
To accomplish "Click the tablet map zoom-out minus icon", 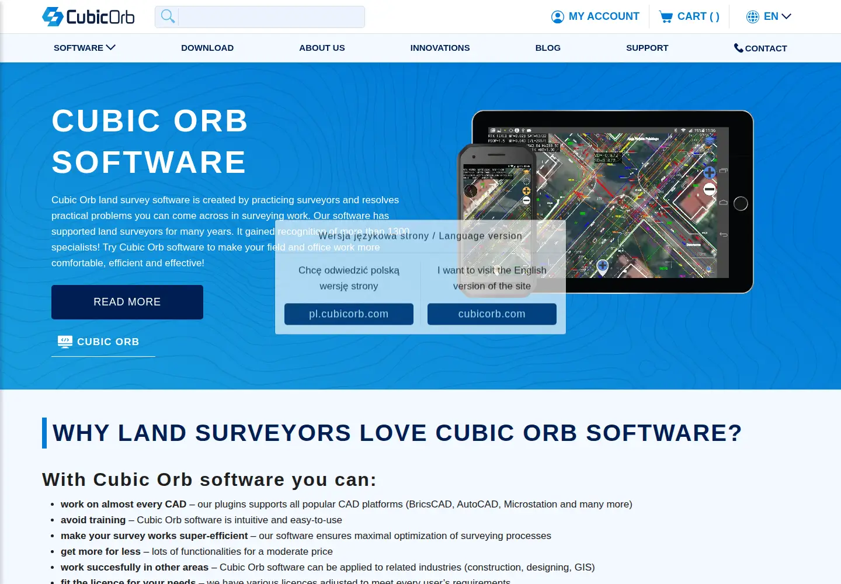I will pos(710,189).
